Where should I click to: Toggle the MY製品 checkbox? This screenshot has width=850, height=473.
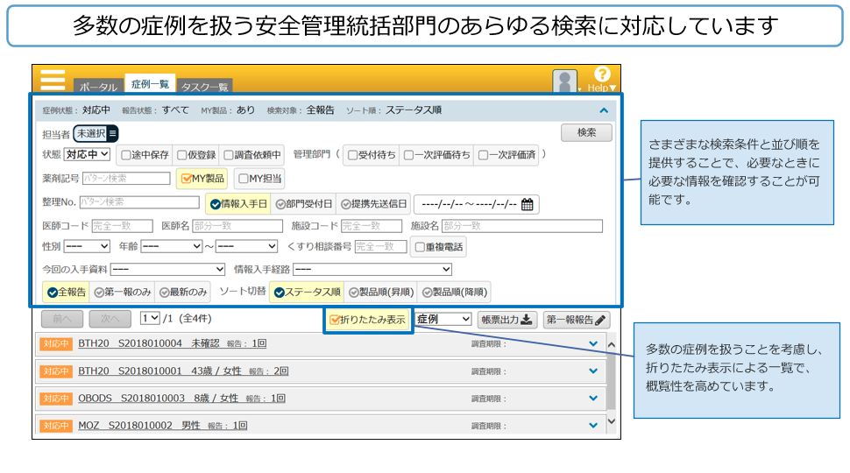pyautogui.click(x=186, y=179)
